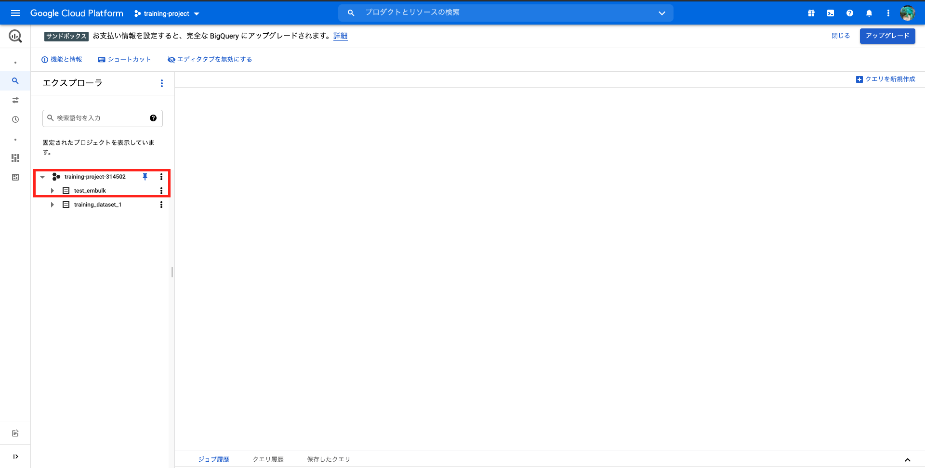
Task: Open the Cloud Shell terminal
Action: [x=830, y=13]
